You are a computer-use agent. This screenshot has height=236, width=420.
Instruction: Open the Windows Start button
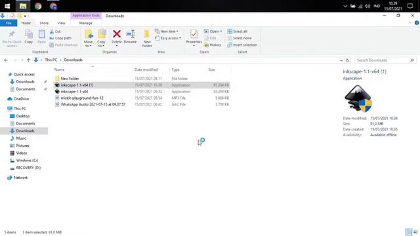tap(7, 6)
